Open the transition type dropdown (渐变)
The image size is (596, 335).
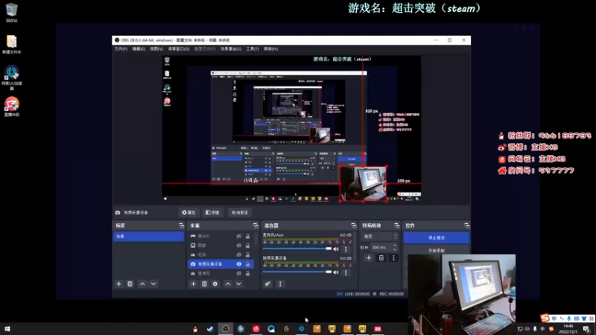[380, 236]
